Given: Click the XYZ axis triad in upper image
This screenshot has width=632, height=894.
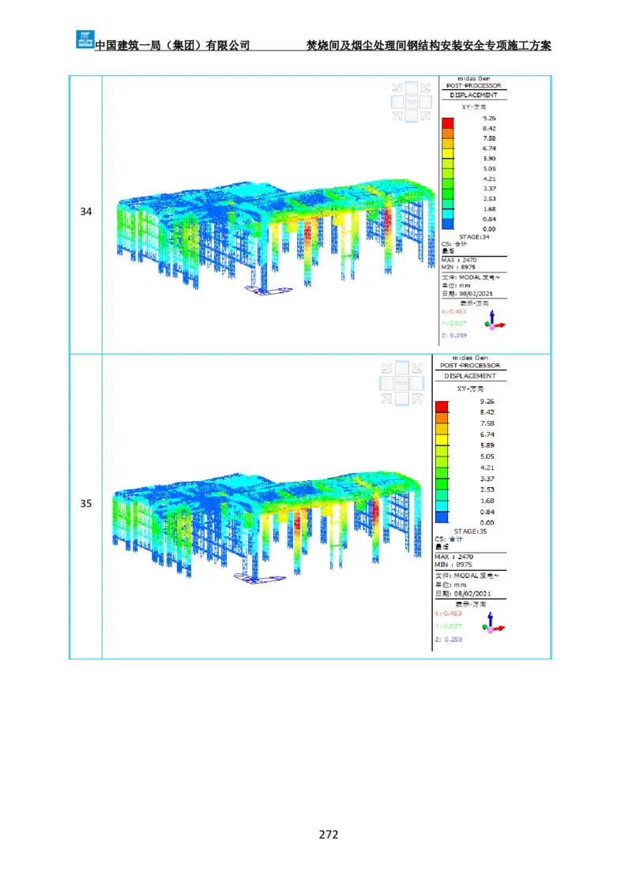Looking at the screenshot, I should 495,321.
